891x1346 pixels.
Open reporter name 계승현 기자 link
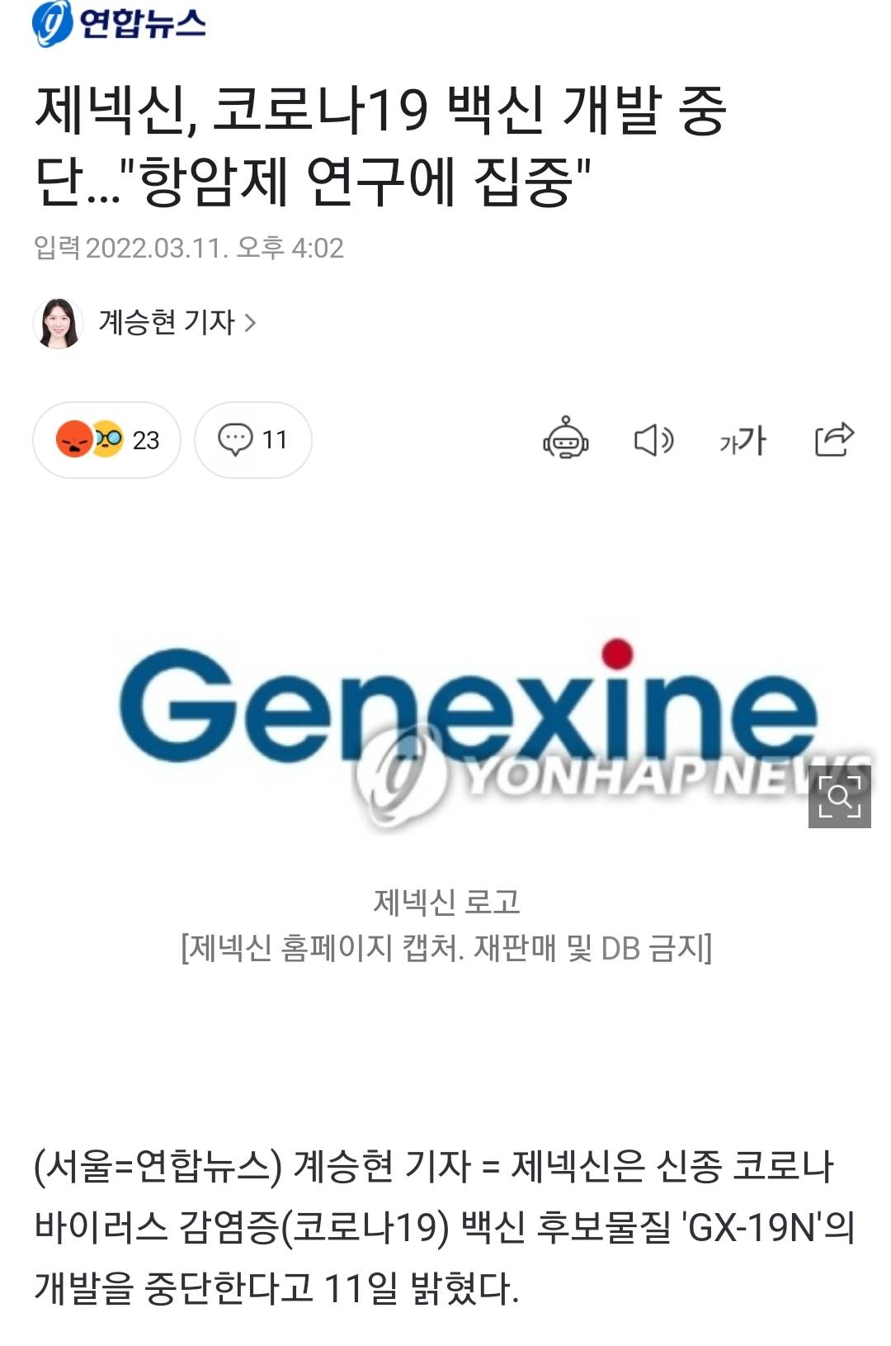[x=167, y=322]
